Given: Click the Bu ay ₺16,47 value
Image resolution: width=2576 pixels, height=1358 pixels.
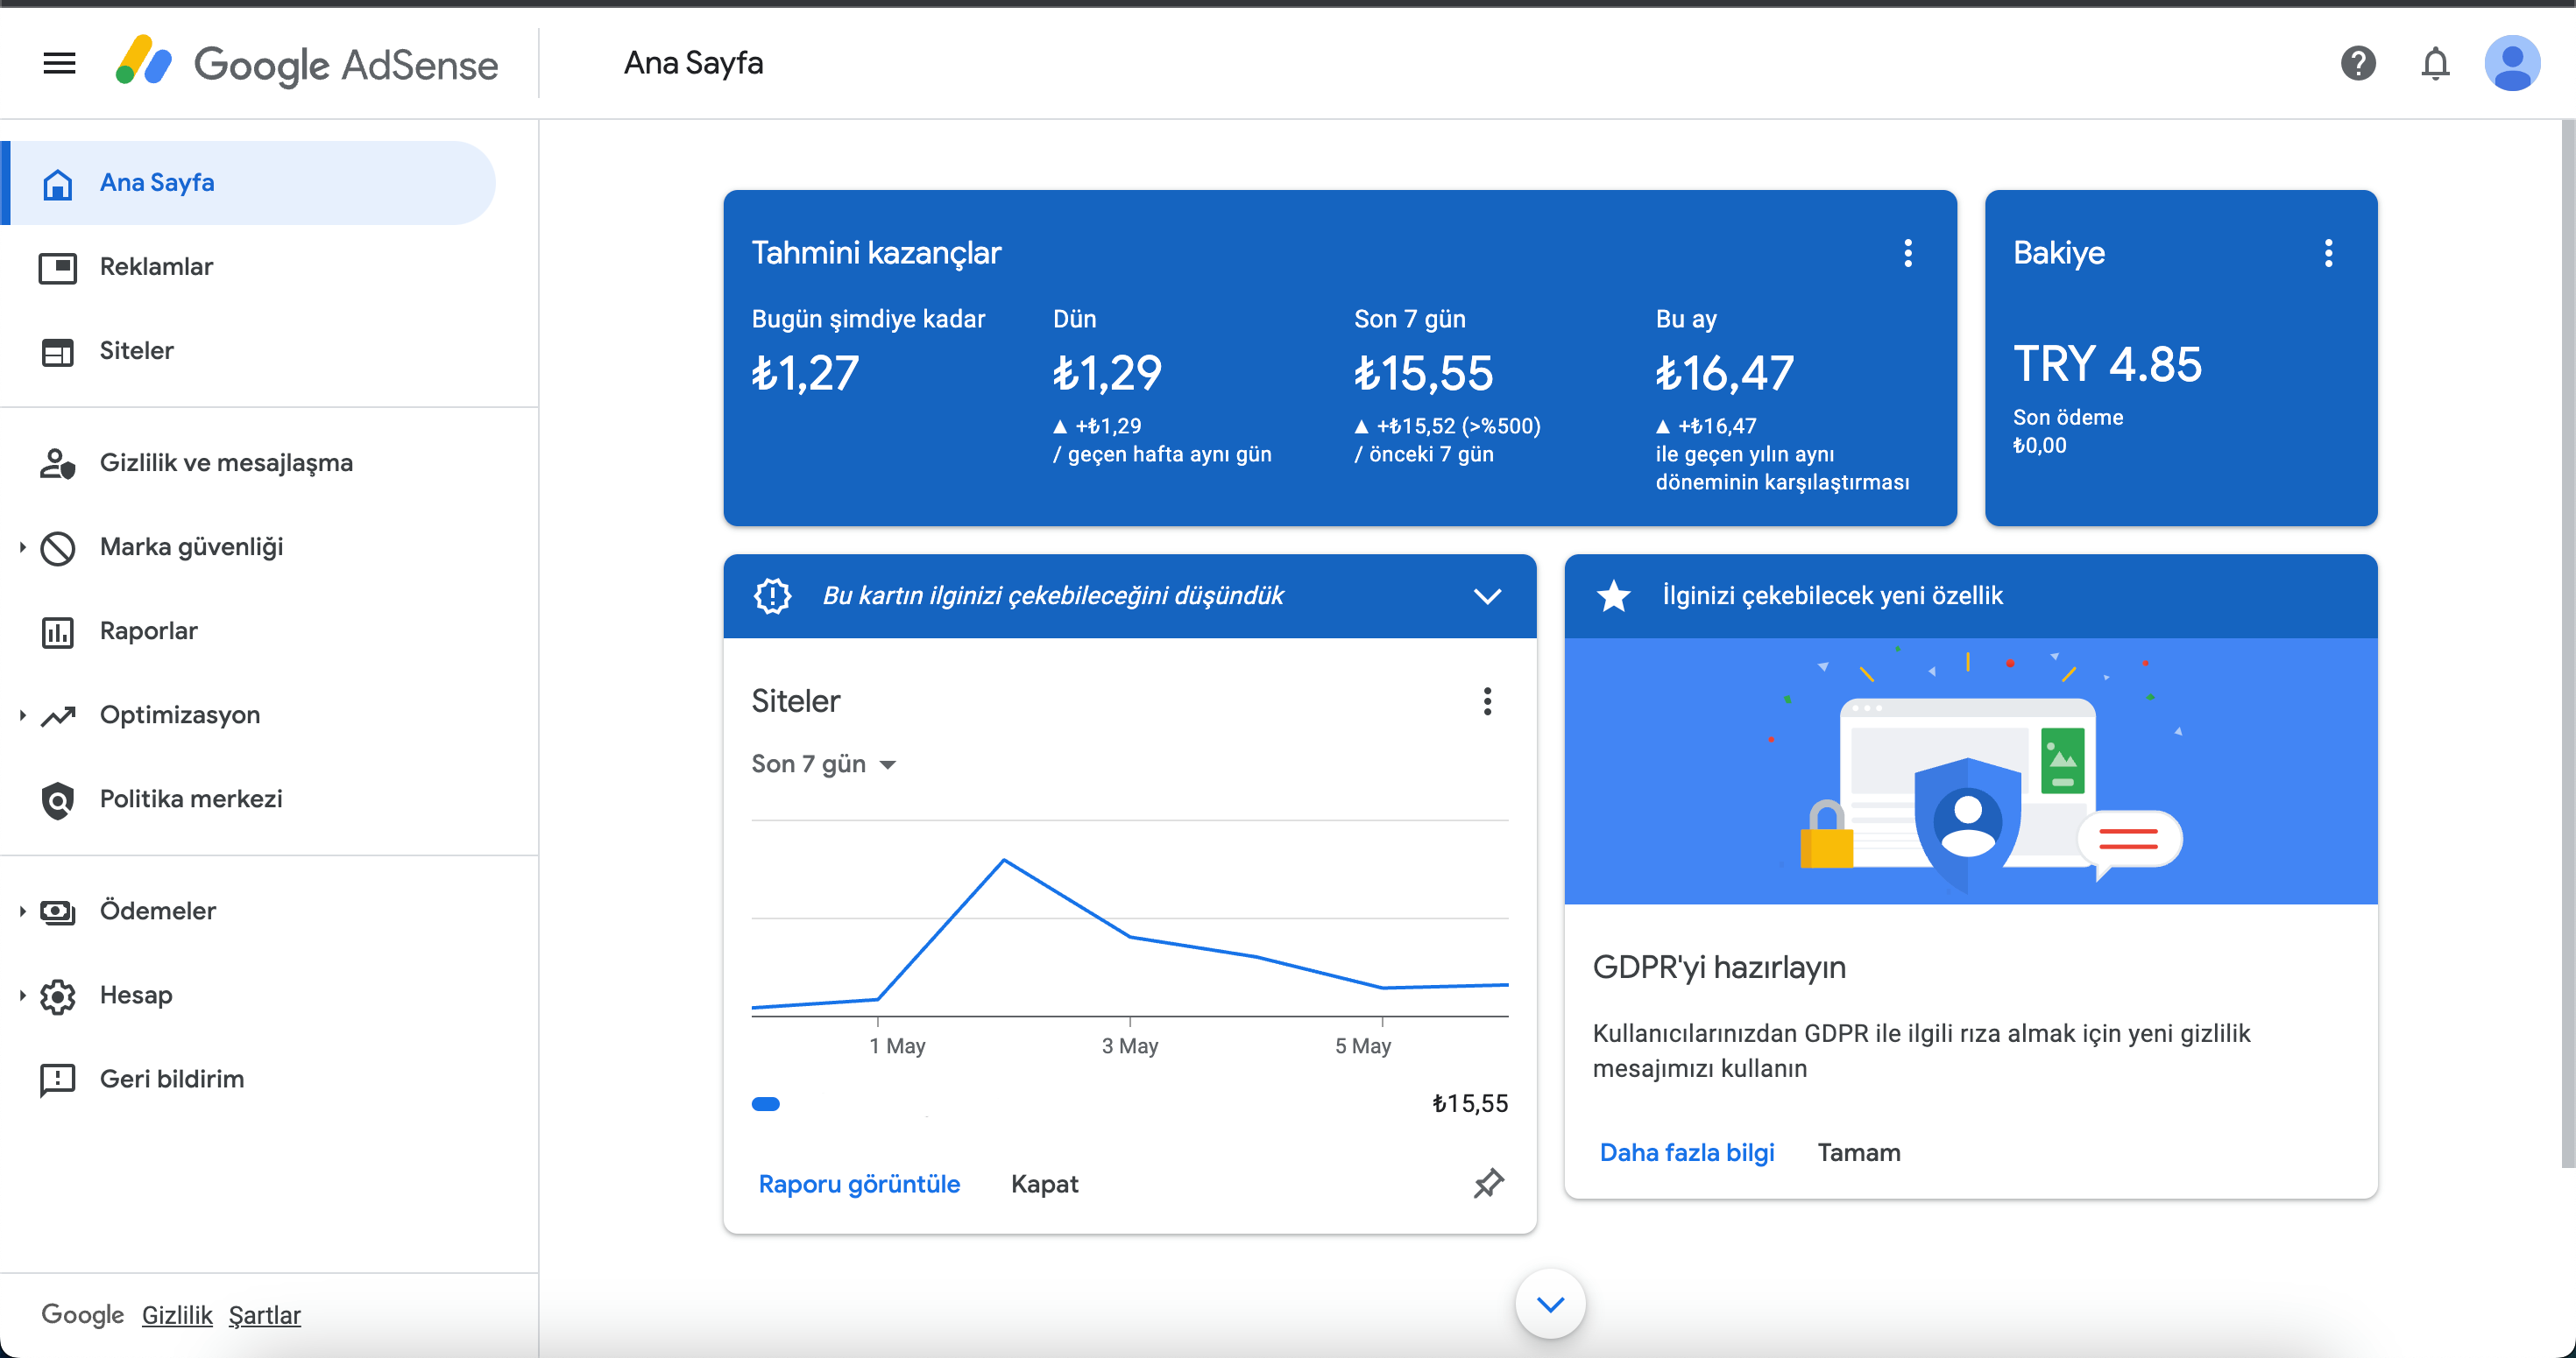Looking at the screenshot, I should pos(1724,374).
